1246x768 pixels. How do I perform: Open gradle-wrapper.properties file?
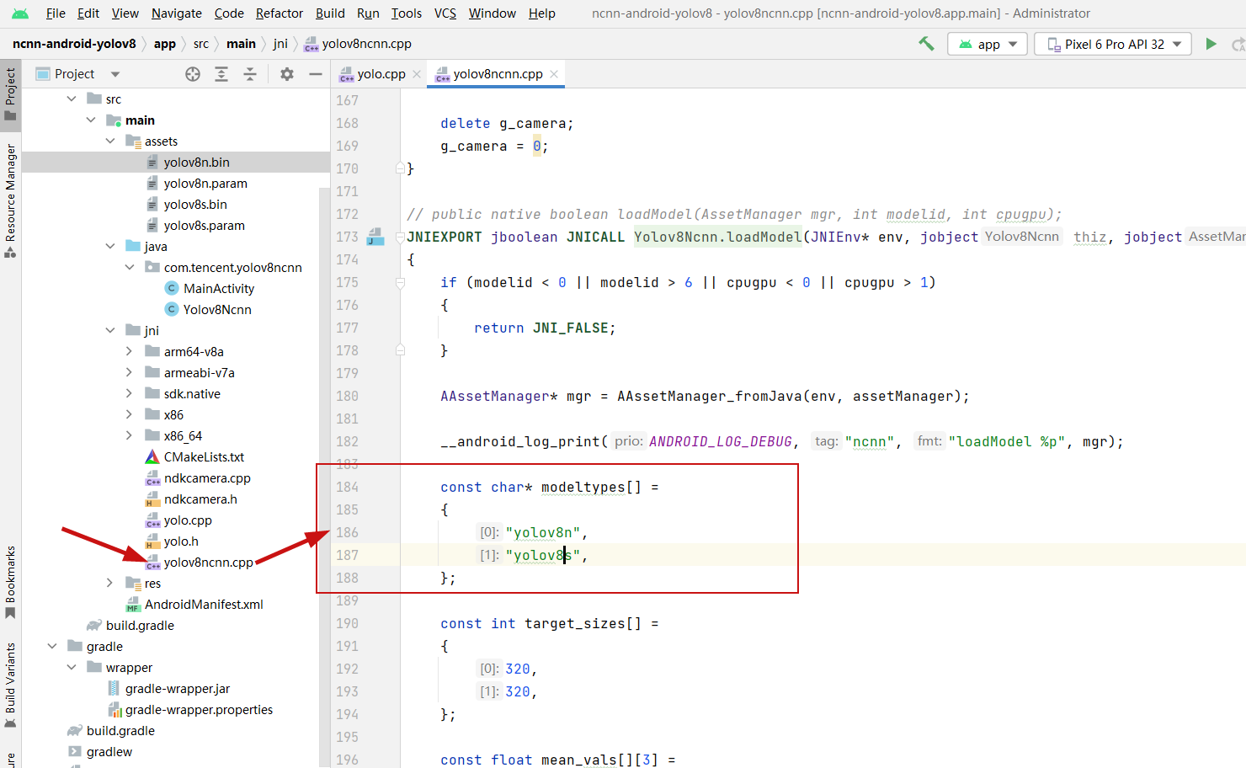[x=199, y=710]
